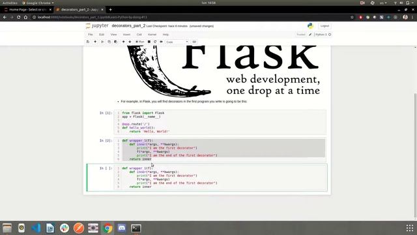The height and width of the screenshot is (235, 417).
Task: Open the Kernel menu
Action: [152, 35]
